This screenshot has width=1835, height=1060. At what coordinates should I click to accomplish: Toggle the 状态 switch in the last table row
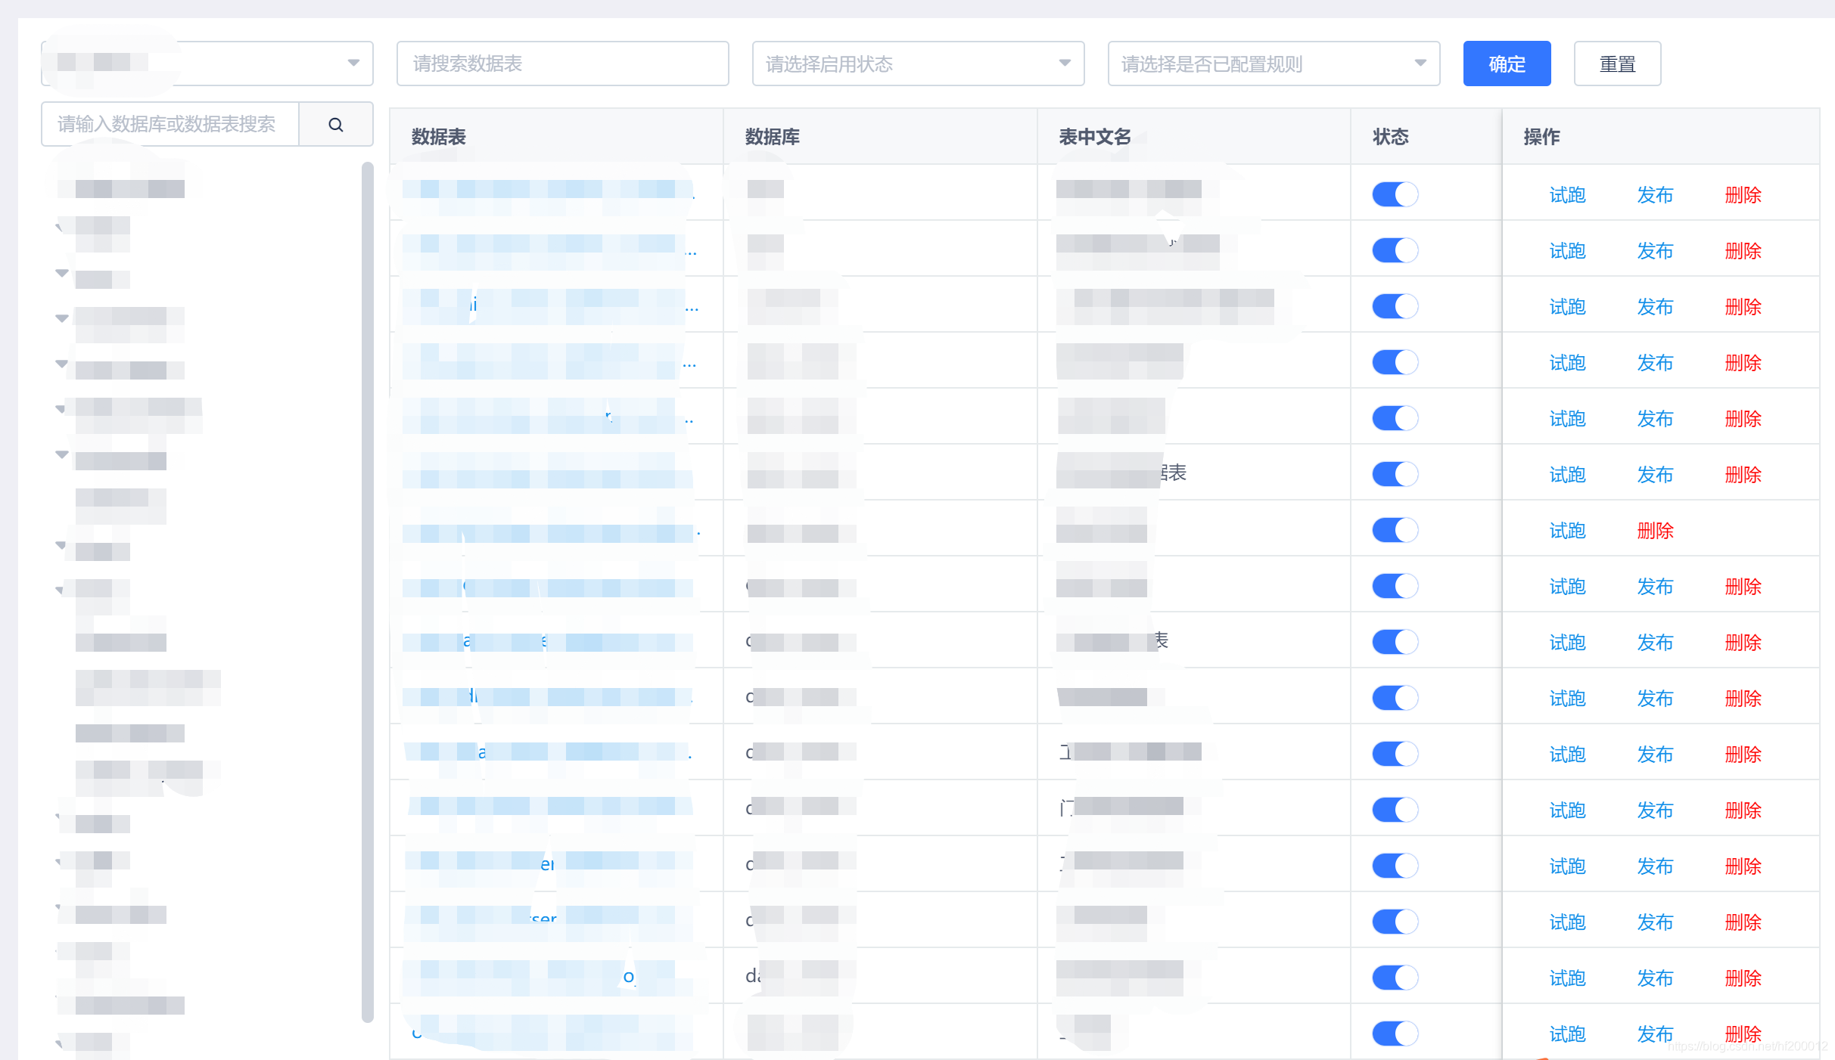coord(1395,1034)
